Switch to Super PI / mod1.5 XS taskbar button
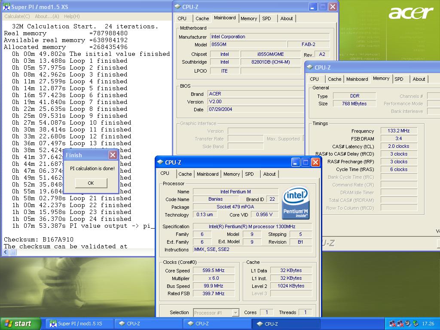 [79, 324]
